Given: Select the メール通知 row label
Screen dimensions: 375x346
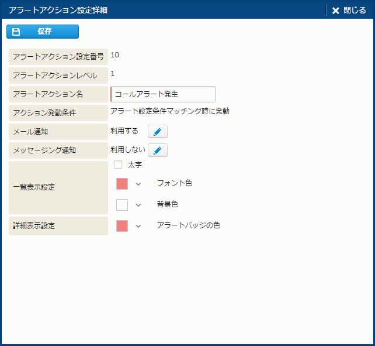Looking at the screenshot, I should 58,132.
